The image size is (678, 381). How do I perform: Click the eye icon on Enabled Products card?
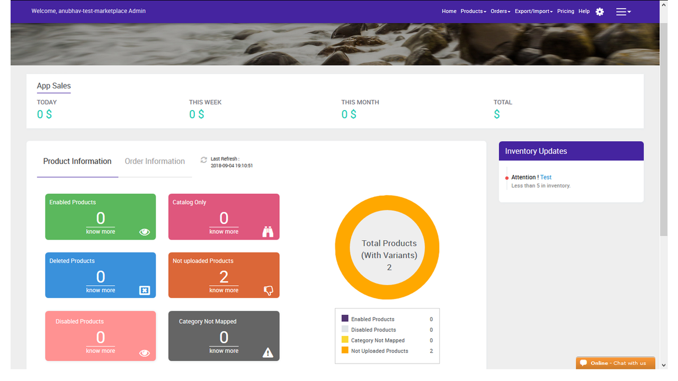click(x=145, y=232)
